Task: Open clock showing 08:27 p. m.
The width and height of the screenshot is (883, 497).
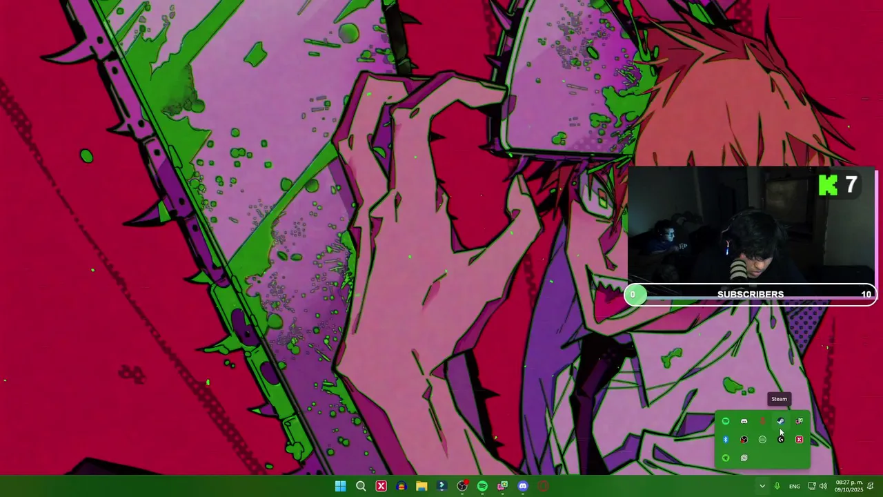Action: coord(849,486)
